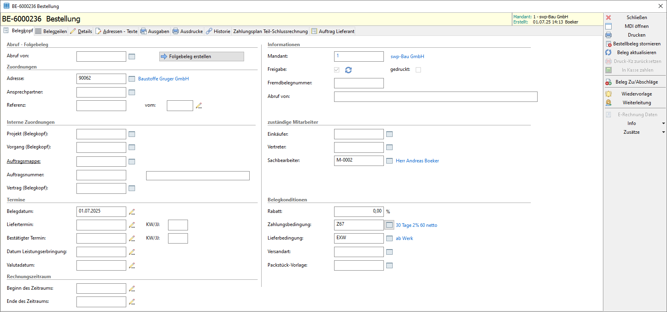The height and width of the screenshot is (312, 667).
Task: Open lookup icon for Einkäufer
Action: pyautogui.click(x=389, y=134)
